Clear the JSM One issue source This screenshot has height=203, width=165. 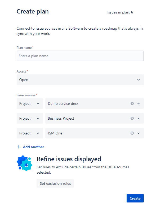(132, 133)
